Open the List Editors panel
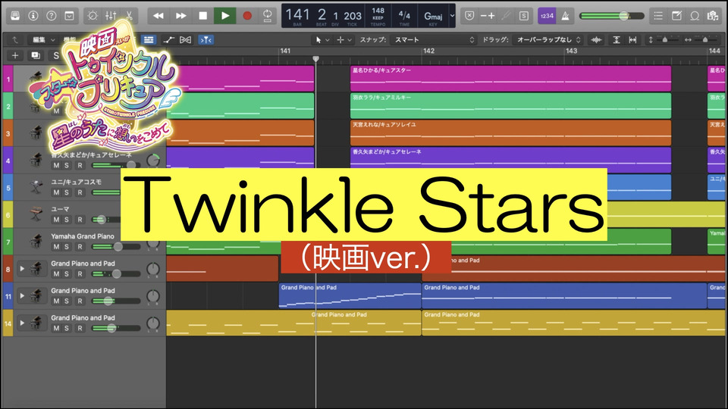The image size is (728, 409). pyautogui.click(x=658, y=16)
